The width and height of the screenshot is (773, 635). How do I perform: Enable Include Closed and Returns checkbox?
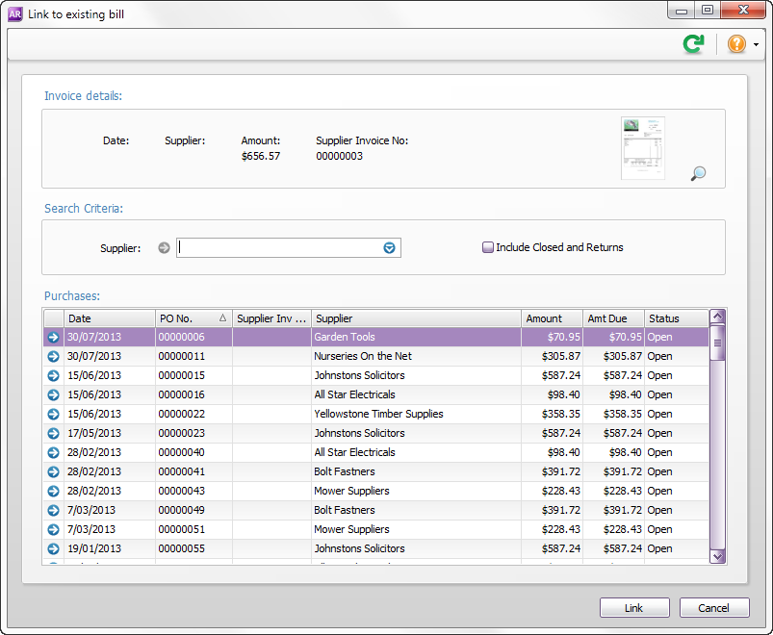488,248
